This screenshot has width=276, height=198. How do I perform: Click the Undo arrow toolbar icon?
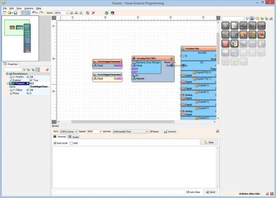click(x=34, y=13)
